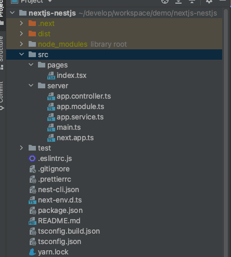Click the pages folder icon
Image resolution: width=231 pixels, height=257 pixels.
click(42, 65)
